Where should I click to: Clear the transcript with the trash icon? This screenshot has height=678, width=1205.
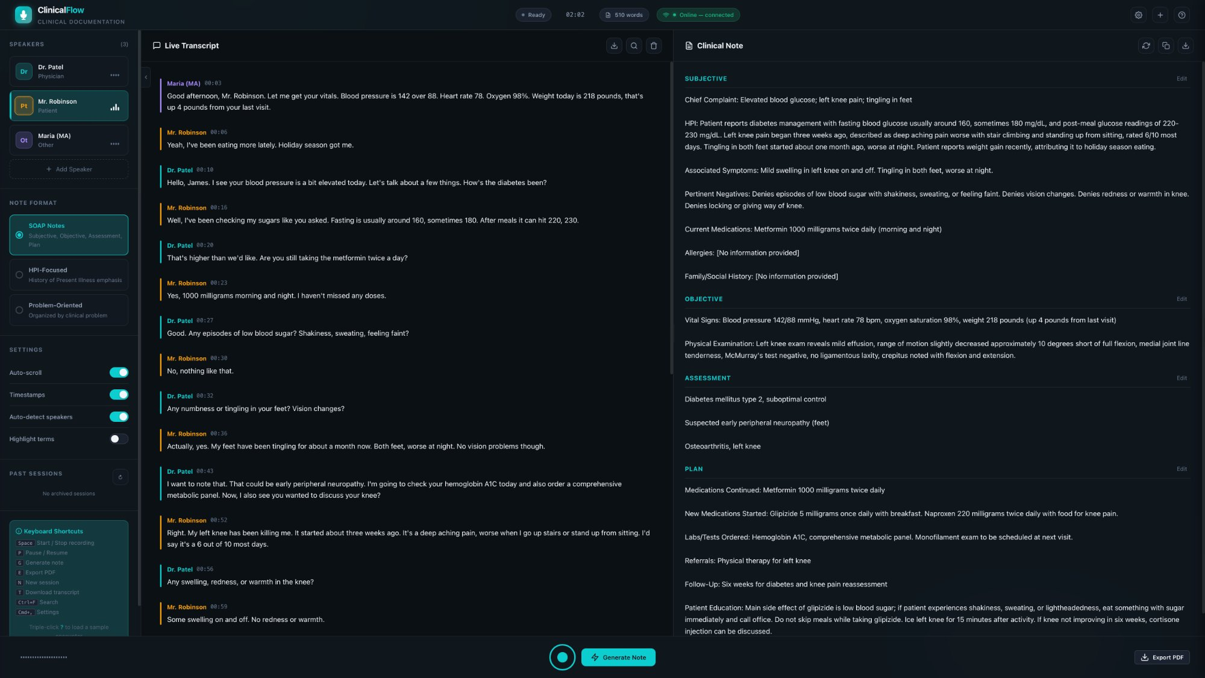coord(654,45)
